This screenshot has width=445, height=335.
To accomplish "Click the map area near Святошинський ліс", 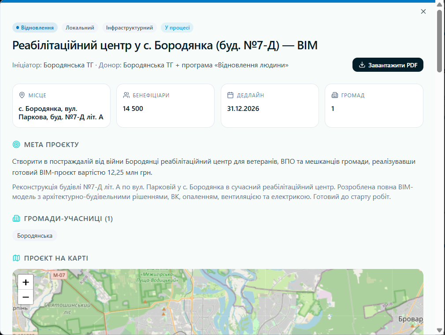I will pos(67,309).
